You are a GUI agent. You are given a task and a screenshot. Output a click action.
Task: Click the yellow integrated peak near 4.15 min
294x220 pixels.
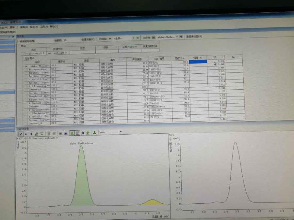click(153, 202)
